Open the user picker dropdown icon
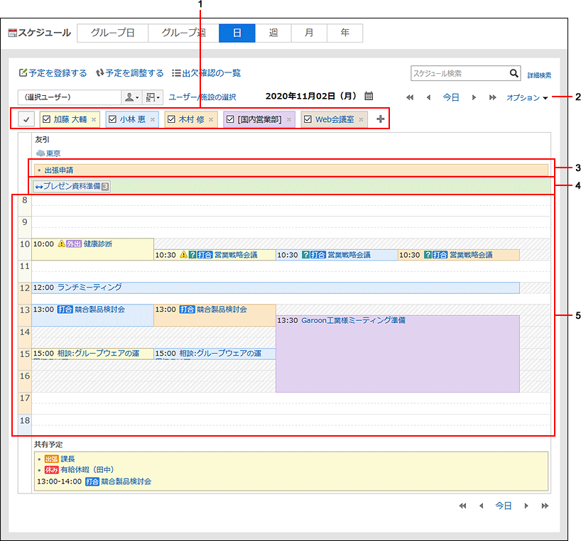Screen dimensions: 581x541 pos(131,97)
